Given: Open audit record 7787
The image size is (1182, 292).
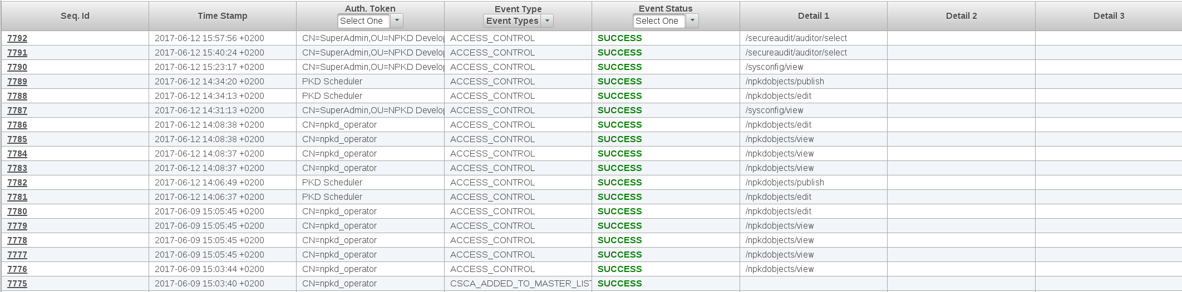Looking at the screenshot, I should [17, 110].
